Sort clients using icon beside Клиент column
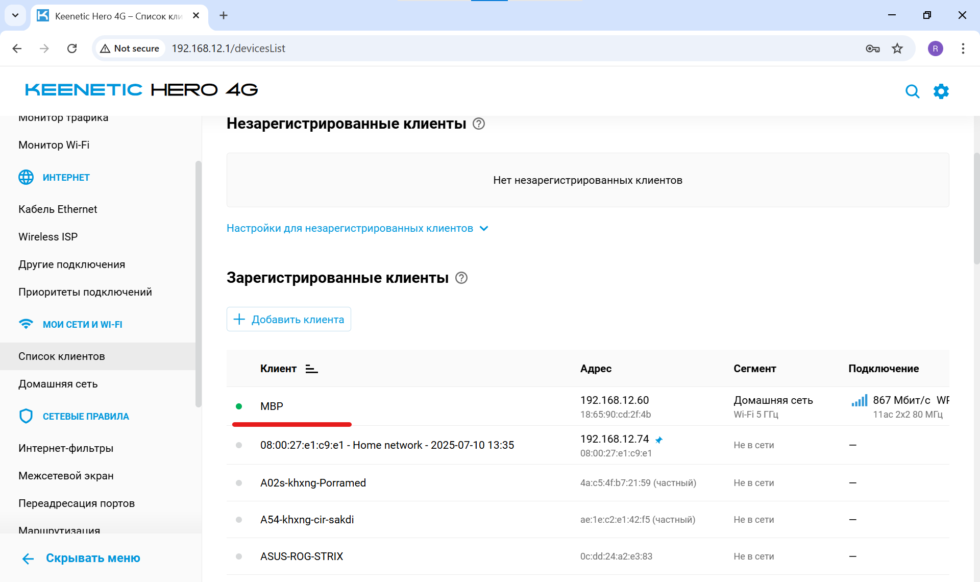The width and height of the screenshot is (980, 582). (x=311, y=368)
